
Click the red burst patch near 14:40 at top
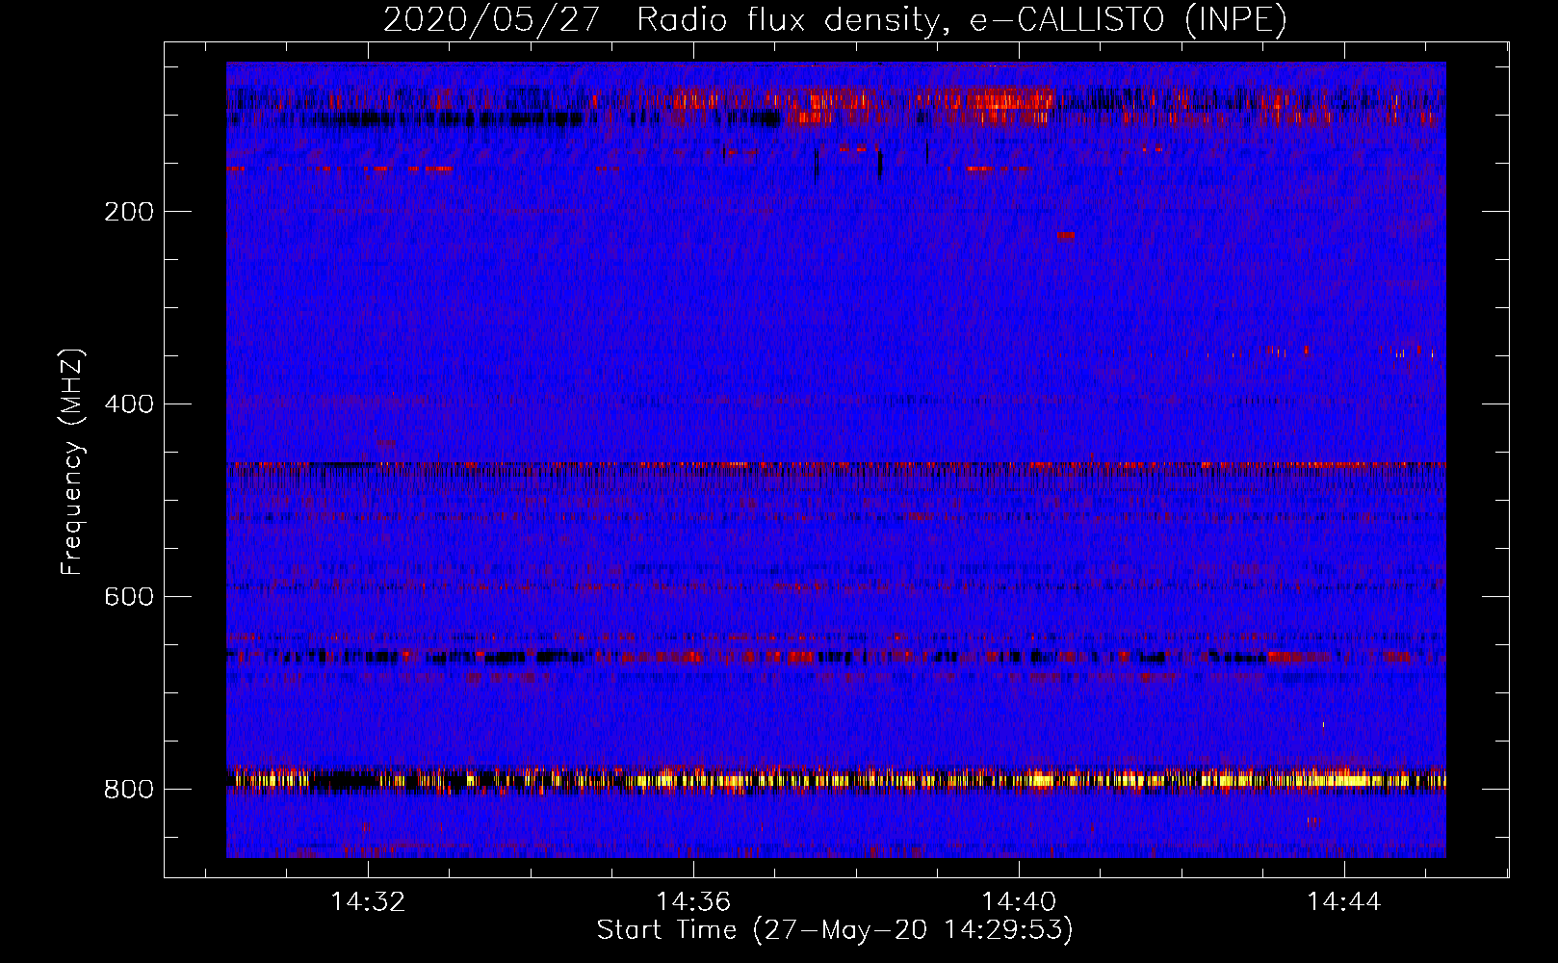[x=1001, y=100]
